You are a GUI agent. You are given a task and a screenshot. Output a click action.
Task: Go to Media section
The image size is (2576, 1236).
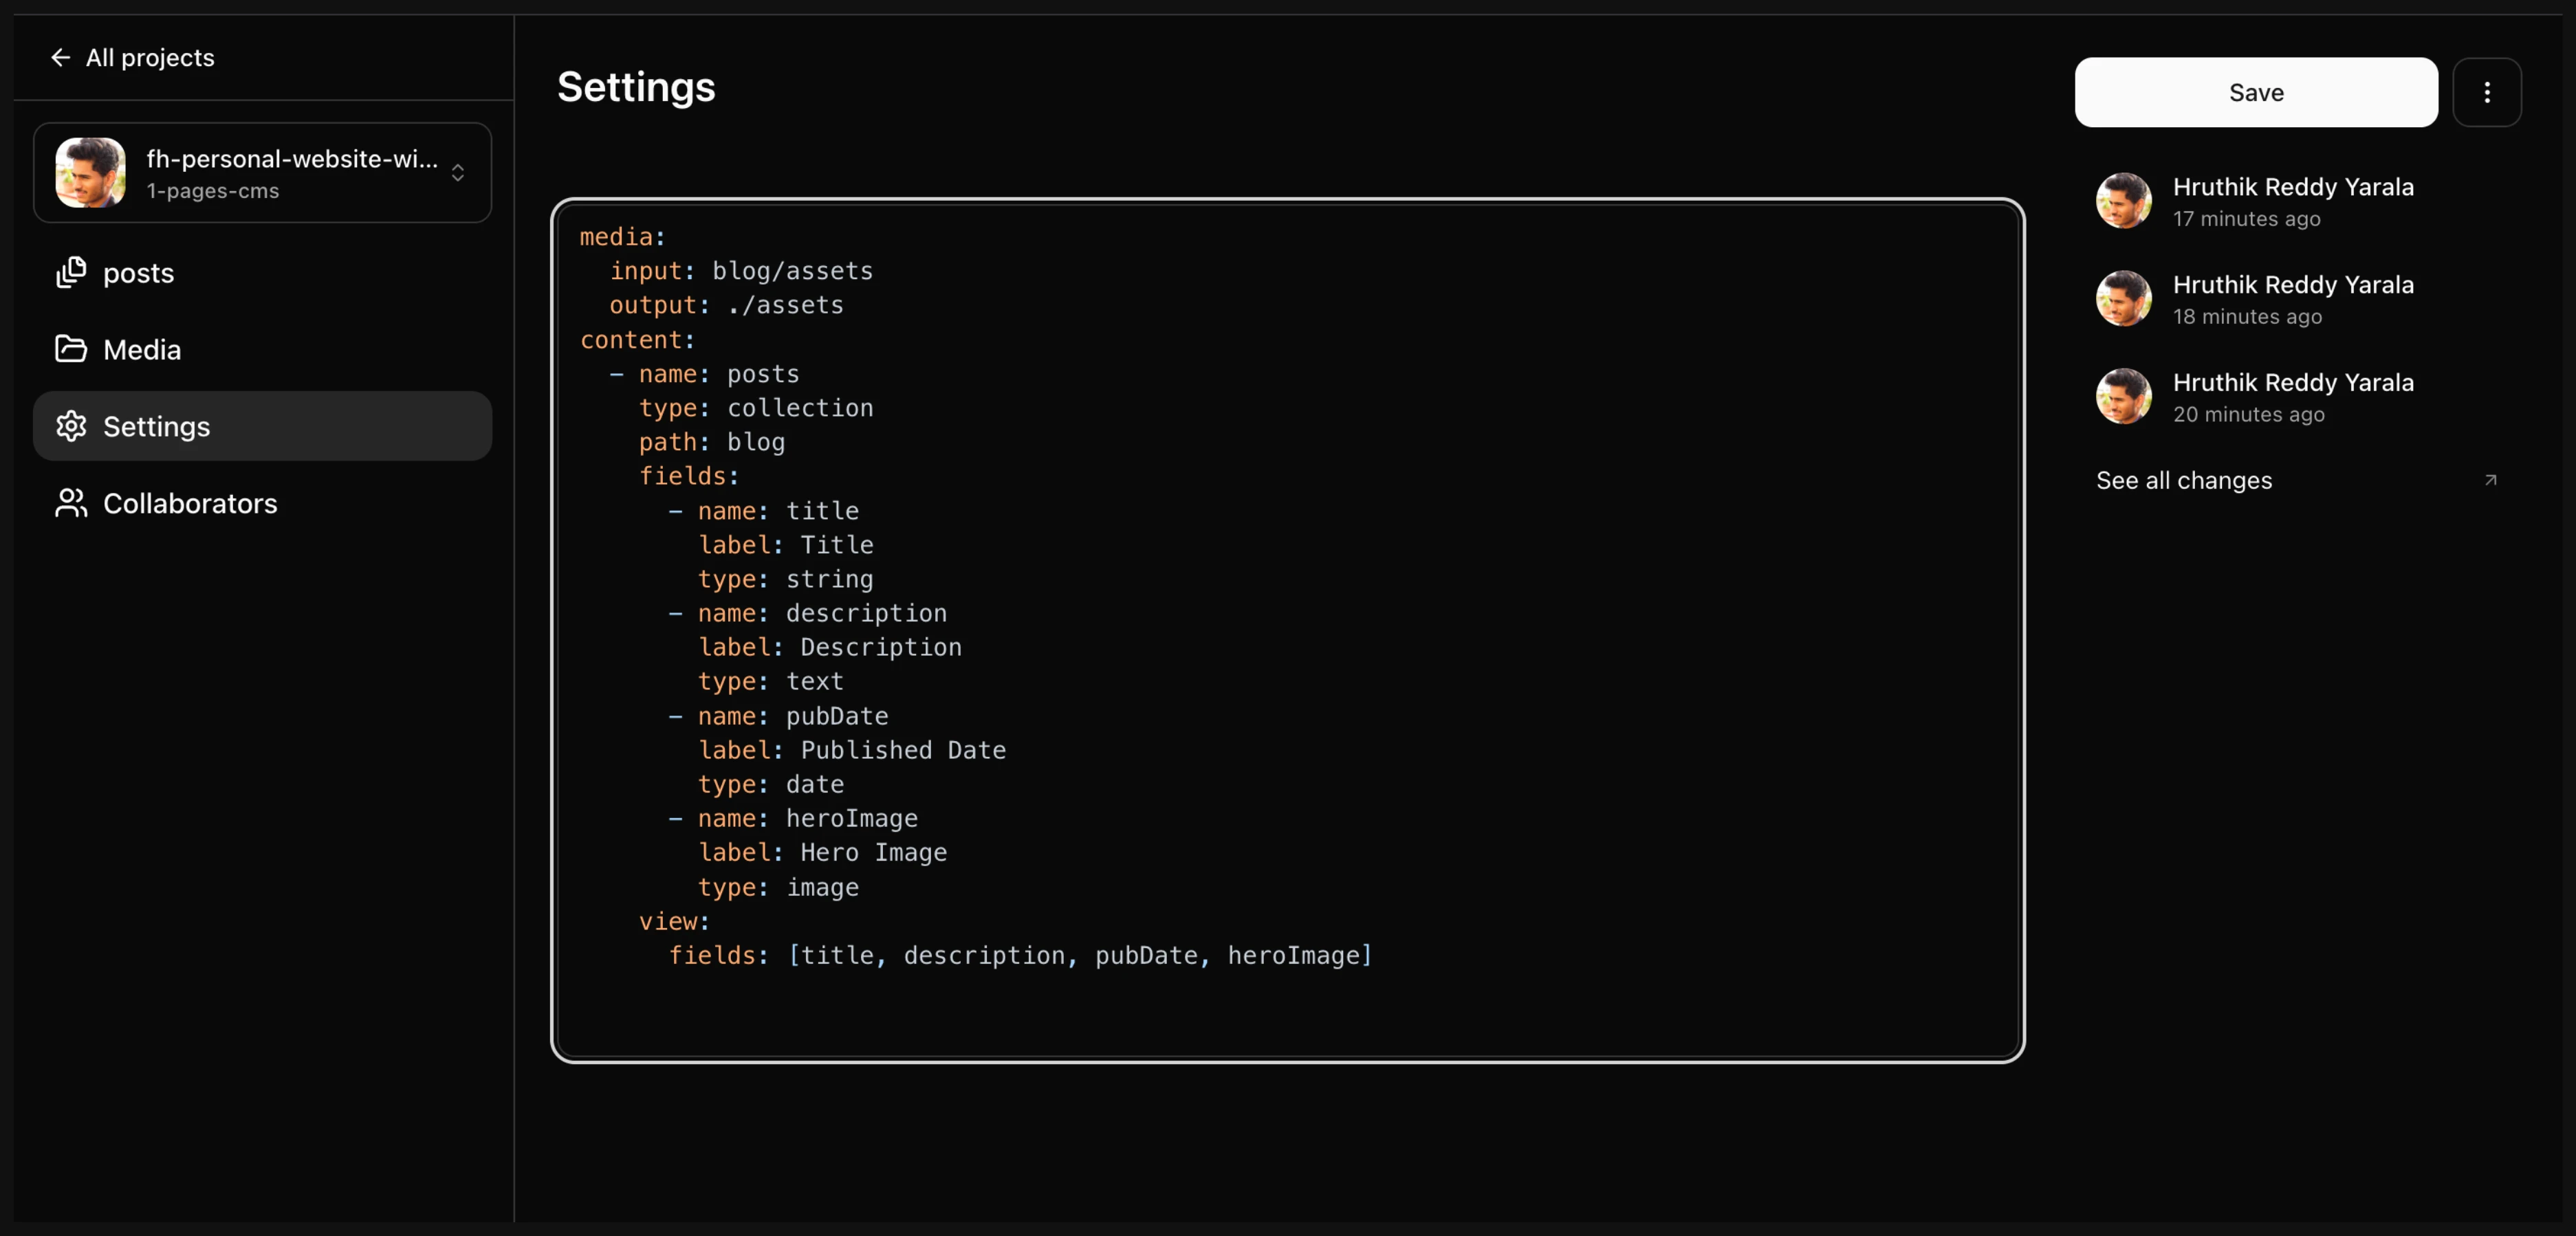(142, 350)
